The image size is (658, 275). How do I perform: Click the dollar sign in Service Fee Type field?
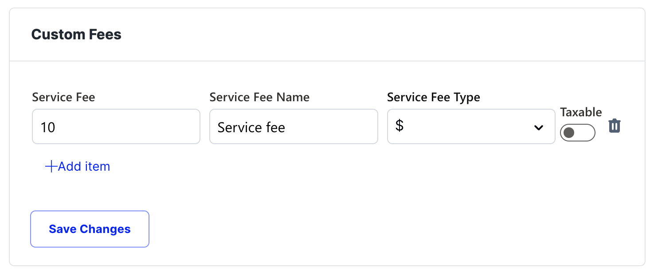pos(399,126)
